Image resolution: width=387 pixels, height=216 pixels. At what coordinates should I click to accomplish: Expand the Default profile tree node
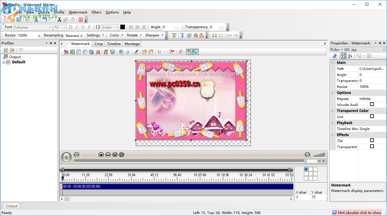pyautogui.click(x=4, y=62)
